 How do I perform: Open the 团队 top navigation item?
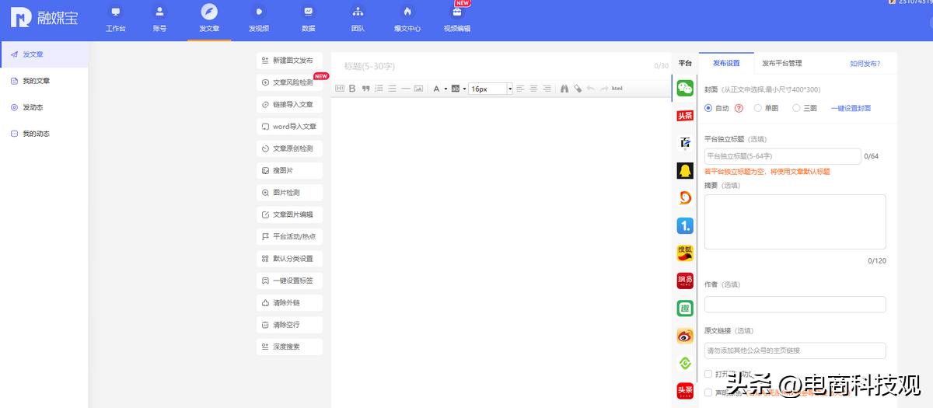[x=358, y=19]
